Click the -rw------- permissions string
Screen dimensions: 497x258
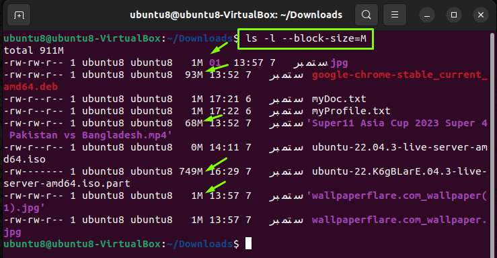(x=33, y=171)
